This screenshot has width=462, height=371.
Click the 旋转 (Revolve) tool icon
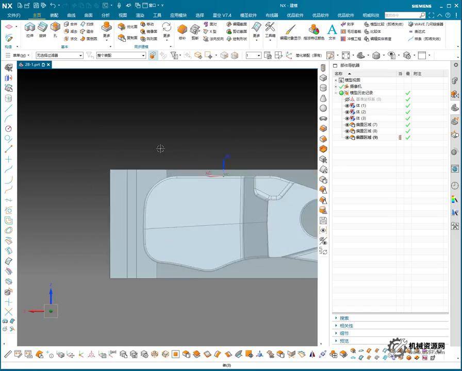[42, 28]
